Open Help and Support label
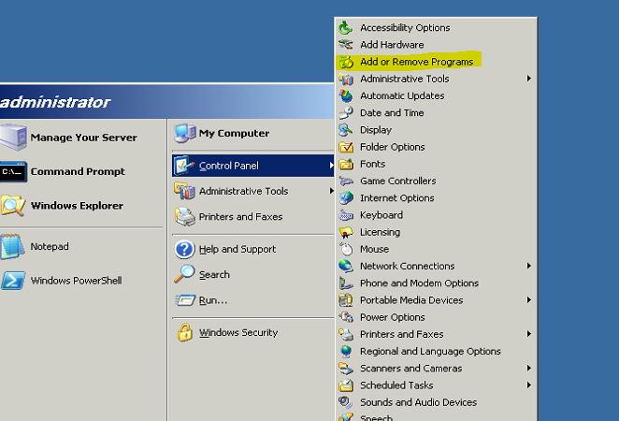Screen dimensions: 619x421 pyautogui.click(x=238, y=249)
